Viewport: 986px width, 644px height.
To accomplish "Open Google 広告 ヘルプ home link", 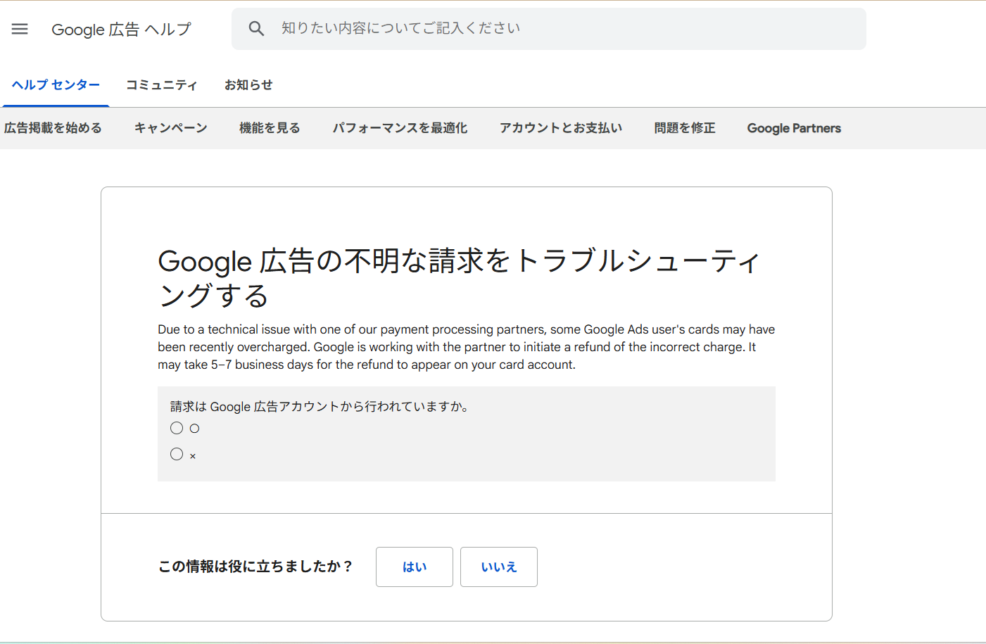I will pos(121,30).
